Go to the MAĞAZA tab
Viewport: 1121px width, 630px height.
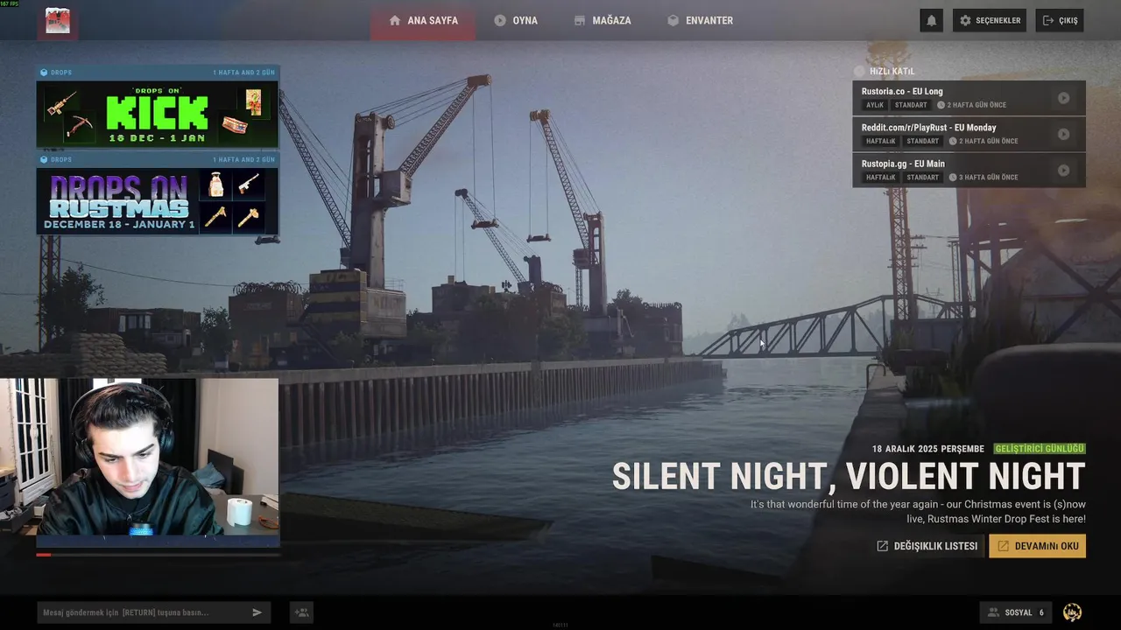(x=603, y=20)
